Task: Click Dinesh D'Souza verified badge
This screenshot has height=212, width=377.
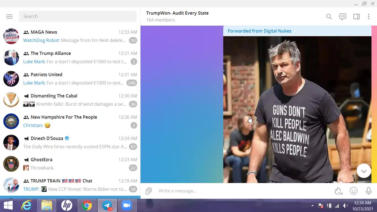Action: (67, 138)
